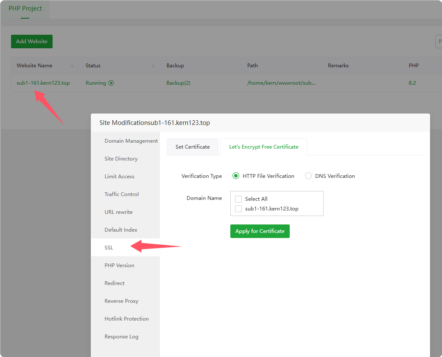Screen dimensions: 442x357
Task: Select DNS Verification radio button
Action: 308,176
